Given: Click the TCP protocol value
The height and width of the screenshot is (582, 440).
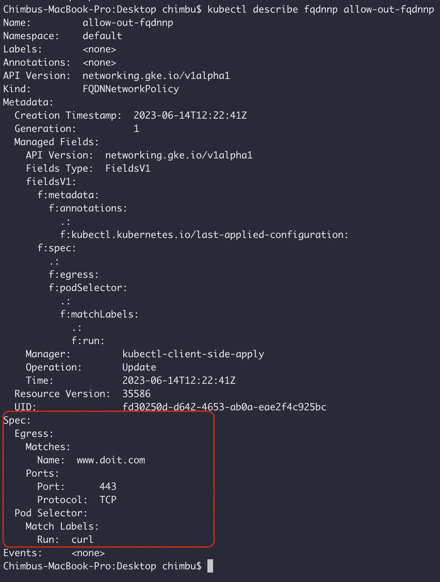Looking at the screenshot, I should 108,500.
